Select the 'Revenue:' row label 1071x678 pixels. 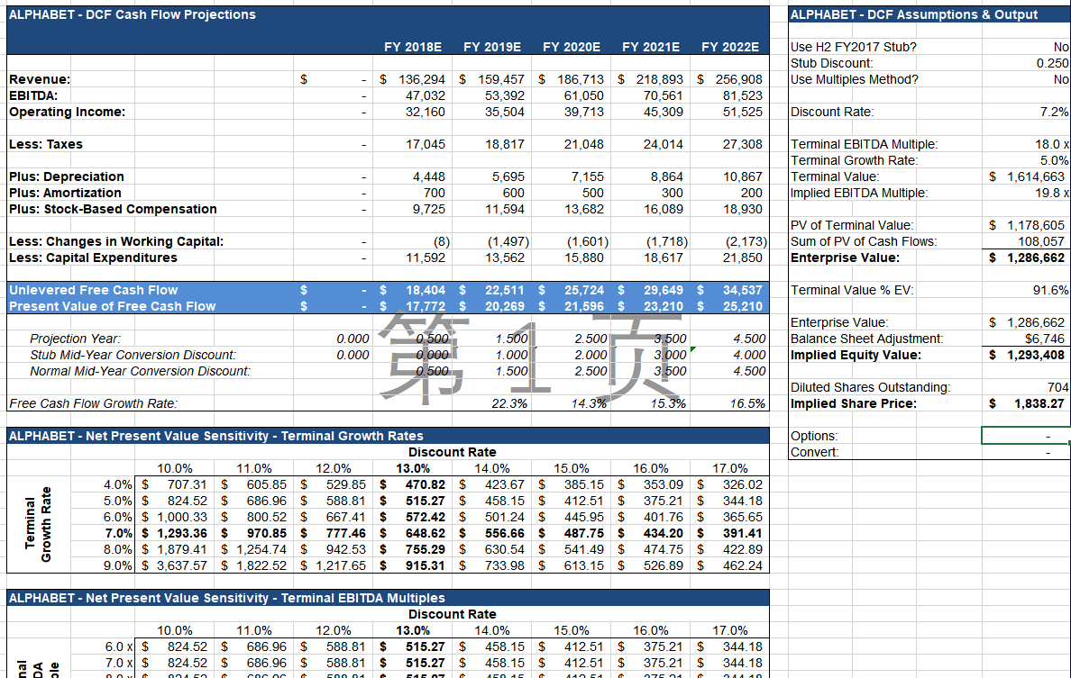pos(40,79)
